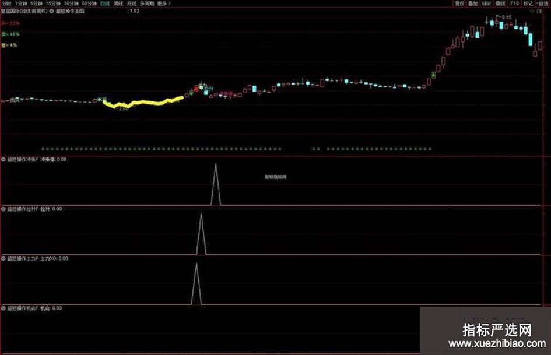Select the 5分钟 period tab
Viewport: 551px width, 355px height.
pyautogui.click(x=36, y=3)
